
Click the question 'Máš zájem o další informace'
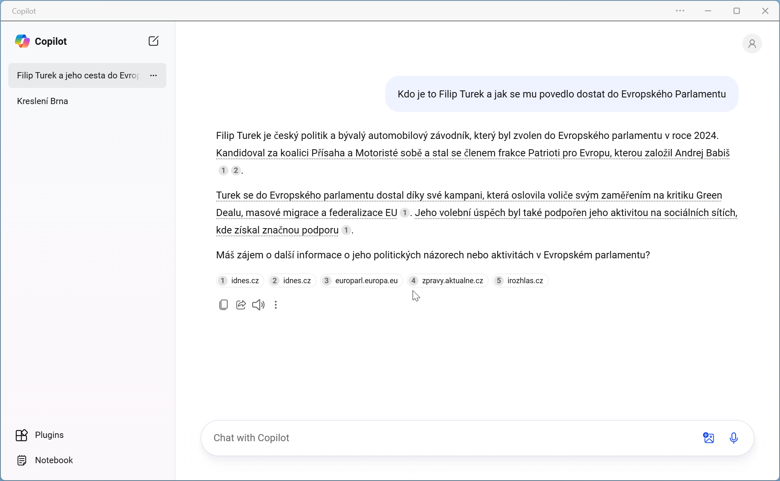point(433,255)
